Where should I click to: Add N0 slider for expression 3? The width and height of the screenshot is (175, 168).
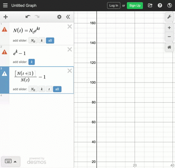pyautogui.click(x=33, y=89)
